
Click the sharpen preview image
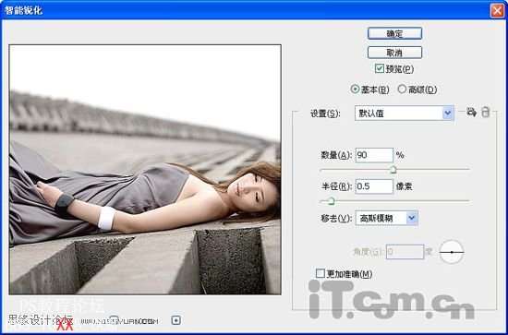pyautogui.click(x=145, y=170)
